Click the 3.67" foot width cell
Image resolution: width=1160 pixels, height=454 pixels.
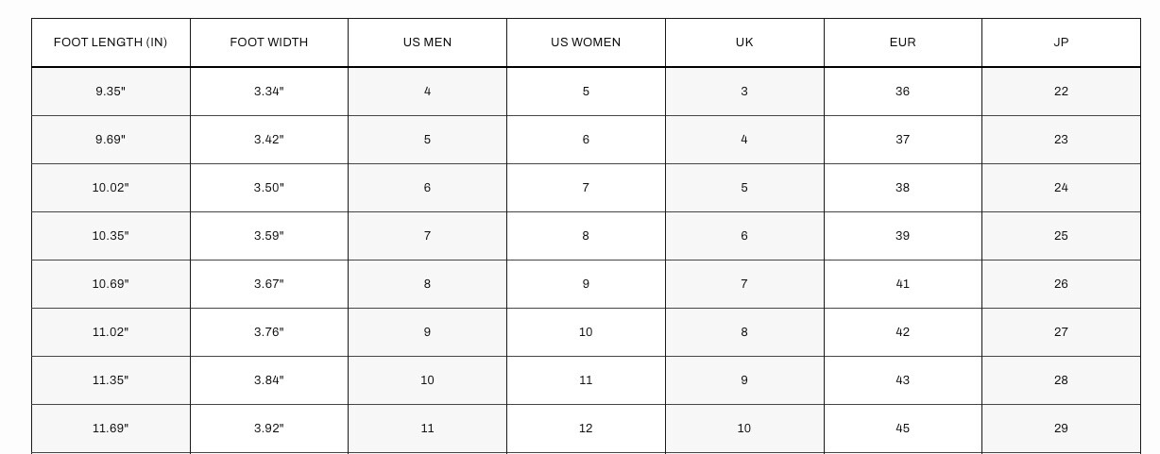pyautogui.click(x=269, y=284)
